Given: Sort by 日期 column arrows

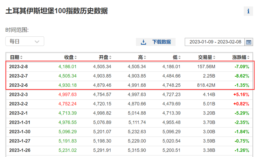Looking at the screenshot, I should pyautogui.click(x=21, y=57).
